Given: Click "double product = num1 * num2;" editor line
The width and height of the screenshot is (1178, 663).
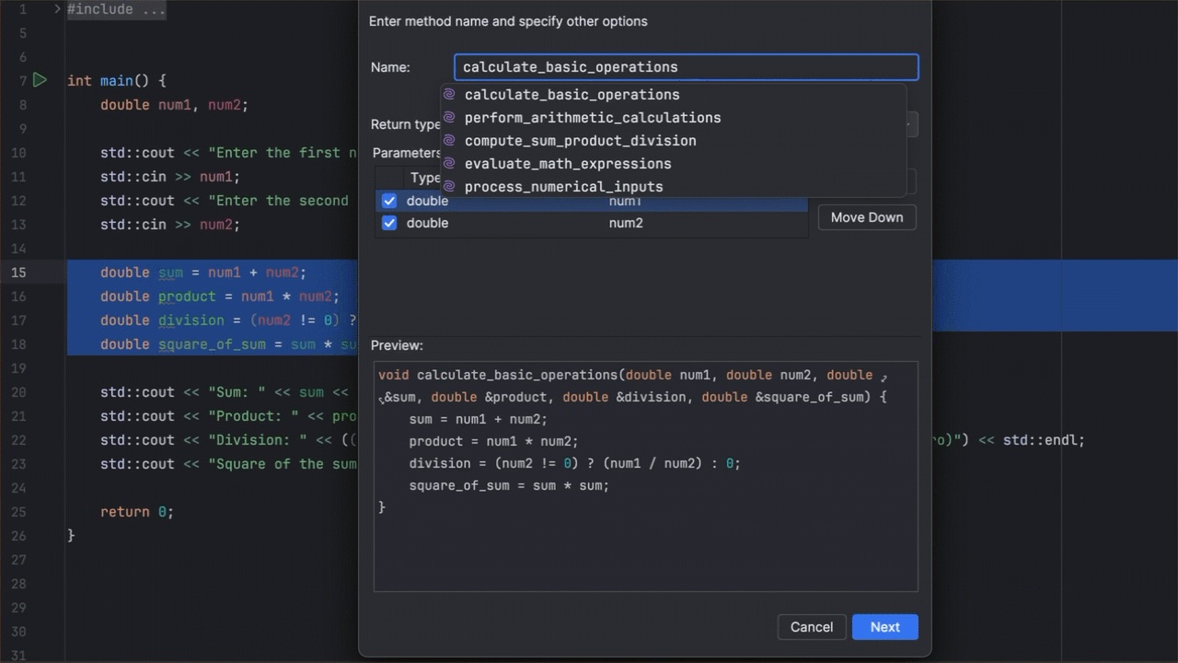Looking at the screenshot, I should tap(220, 297).
